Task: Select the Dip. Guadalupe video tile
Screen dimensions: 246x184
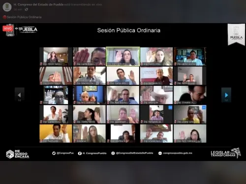Action: click(x=123, y=114)
